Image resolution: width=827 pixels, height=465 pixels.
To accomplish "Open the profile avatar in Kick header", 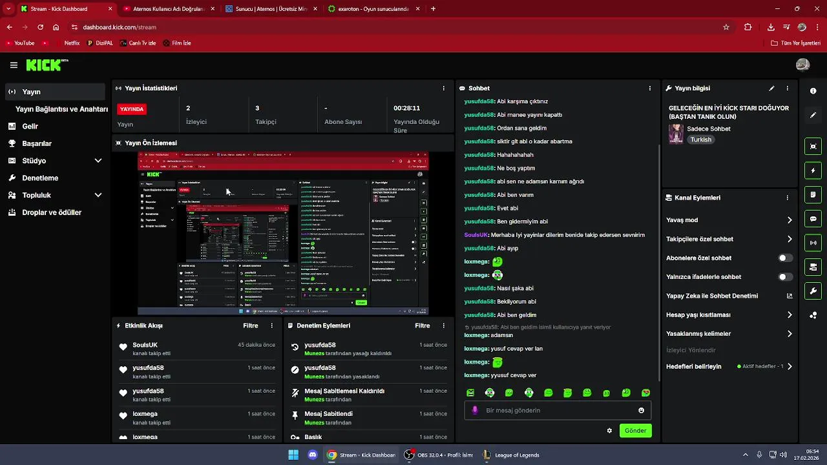I will click(802, 65).
